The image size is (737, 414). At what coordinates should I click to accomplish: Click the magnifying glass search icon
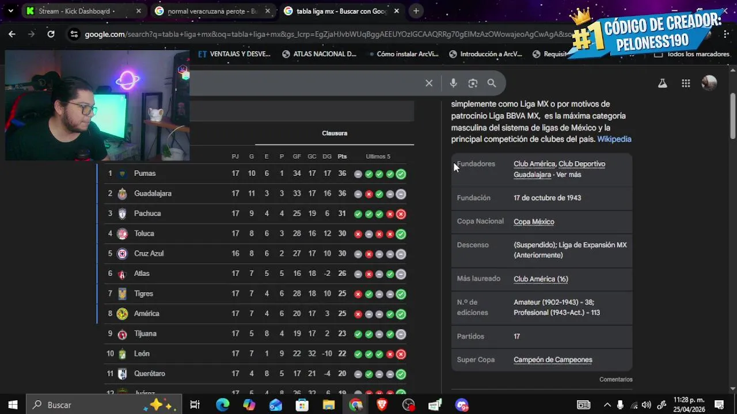pos(492,83)
